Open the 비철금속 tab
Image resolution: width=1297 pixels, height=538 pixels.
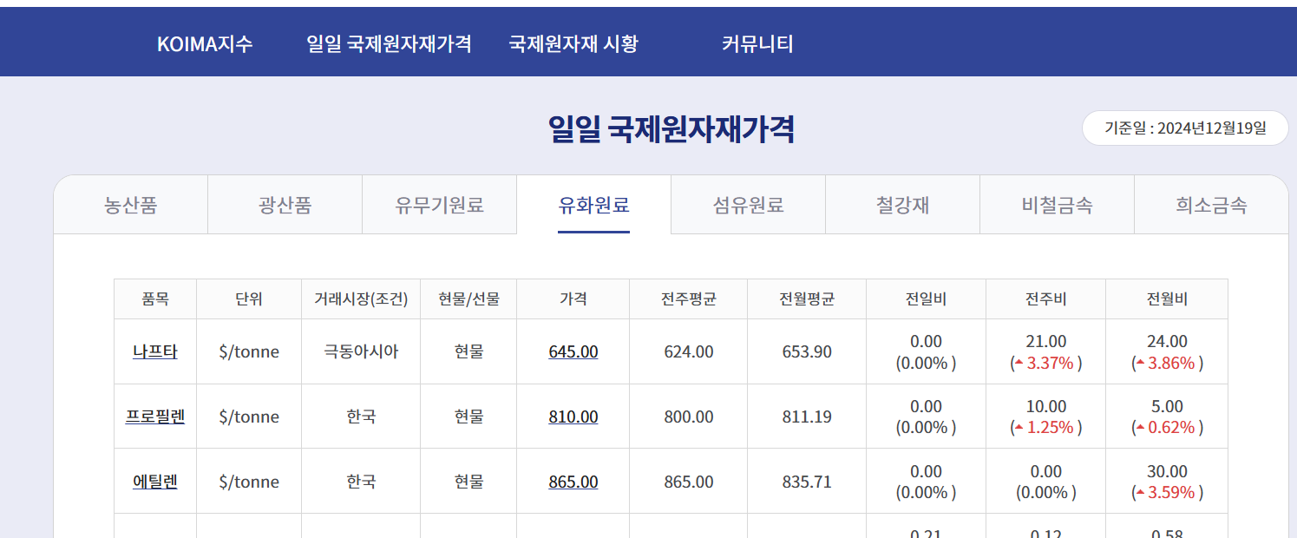(x=1057, y=206)
